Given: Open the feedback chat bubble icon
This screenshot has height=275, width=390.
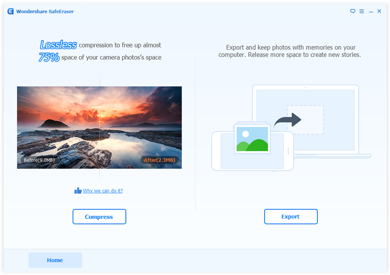Looking at the screenshot, I should tap(353, 11).
